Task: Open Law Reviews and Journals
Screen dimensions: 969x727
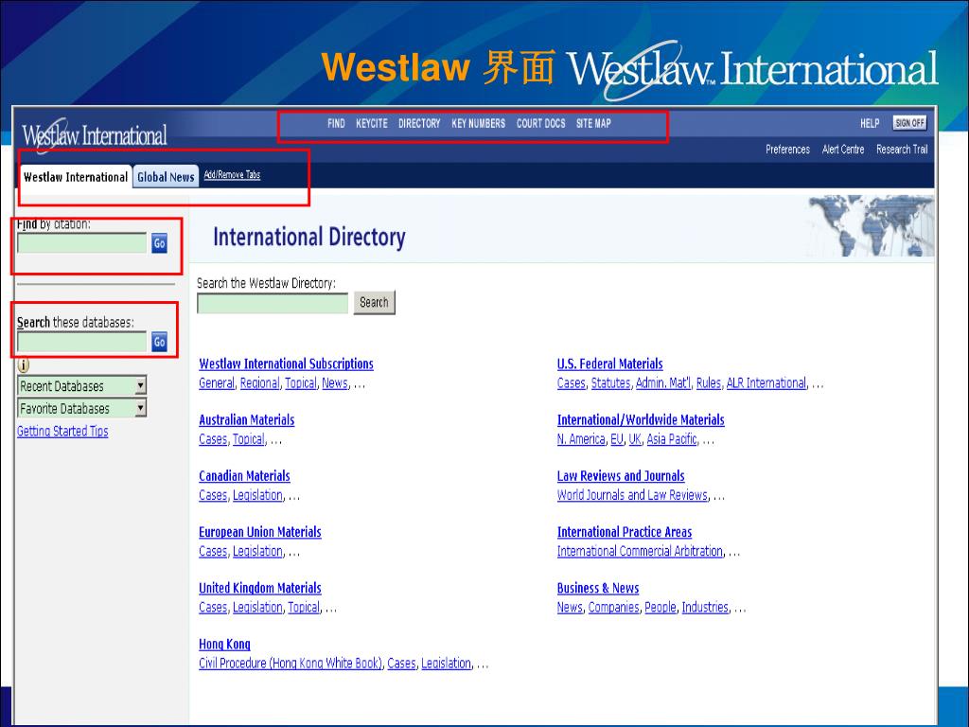Action: coord(621,476)
